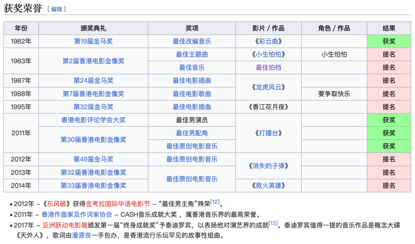
Task: Click the 提名 cell for 2014年
Action: coord(389,185)
